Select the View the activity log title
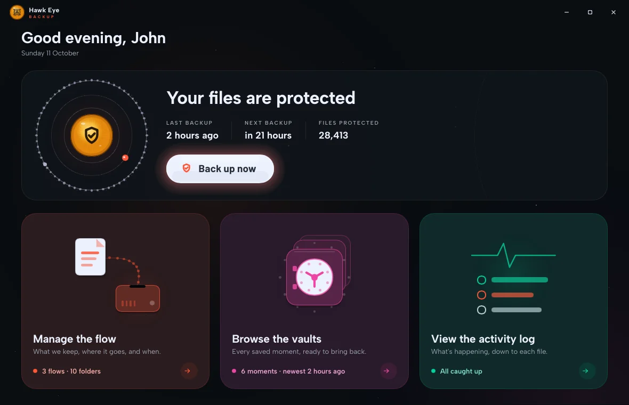 tap(483, 339)
